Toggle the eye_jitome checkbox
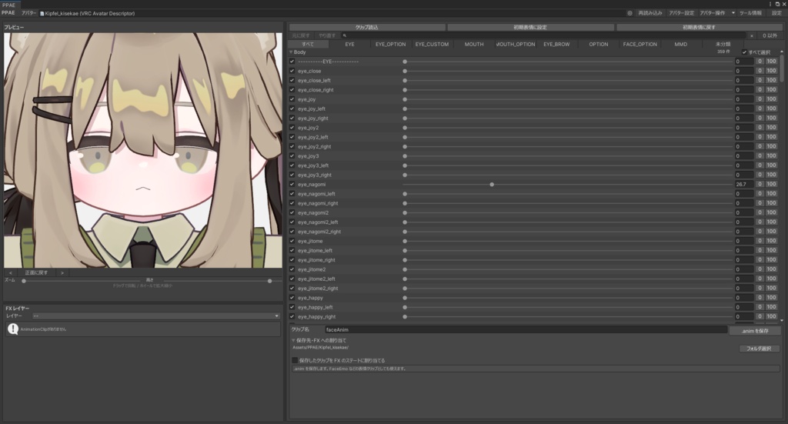The image size is (788, 424). pyautogui.click(x=292, y=241)
